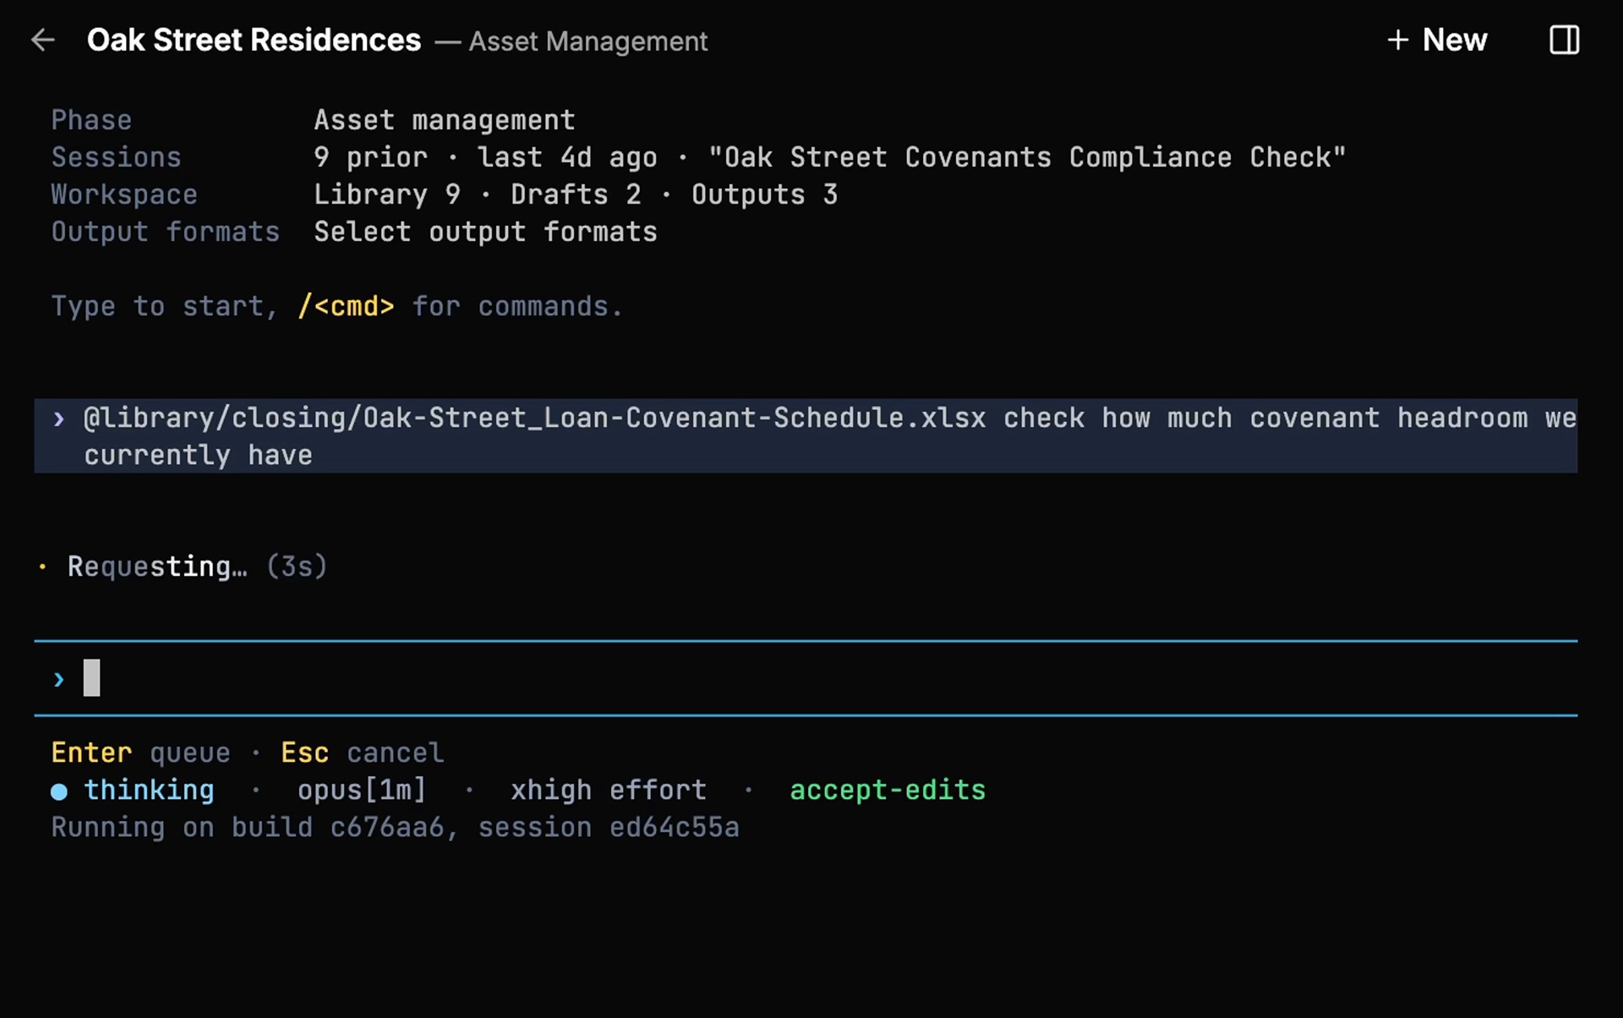
Task: Select the Asset management phase value
Action: (445, 120)
